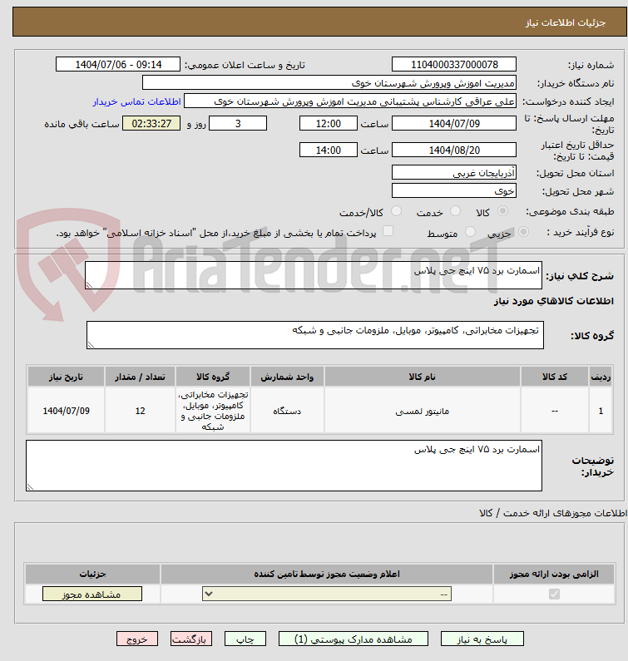Select the 'خدمت' radio button

pyautogui.click(x=455, y=211)
